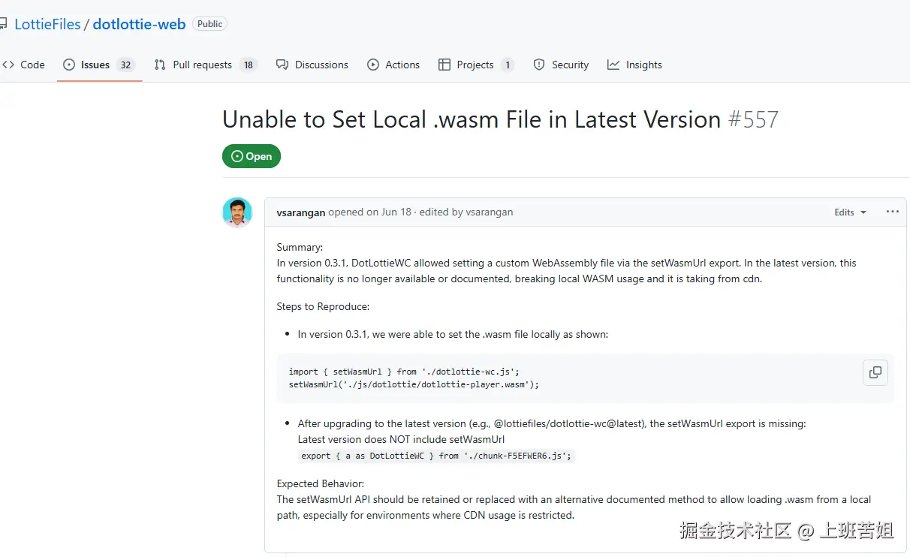This screenshot has height=557, width=910.
Task: Copy the code snippet to clipboard
Action: pos(875,372)
